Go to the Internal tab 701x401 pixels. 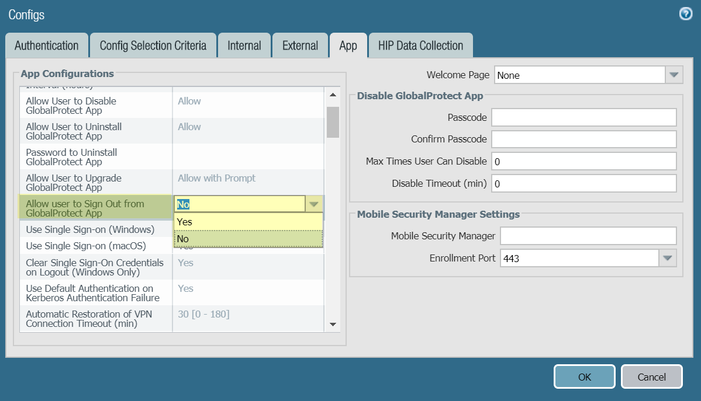(x=244, y=46)
